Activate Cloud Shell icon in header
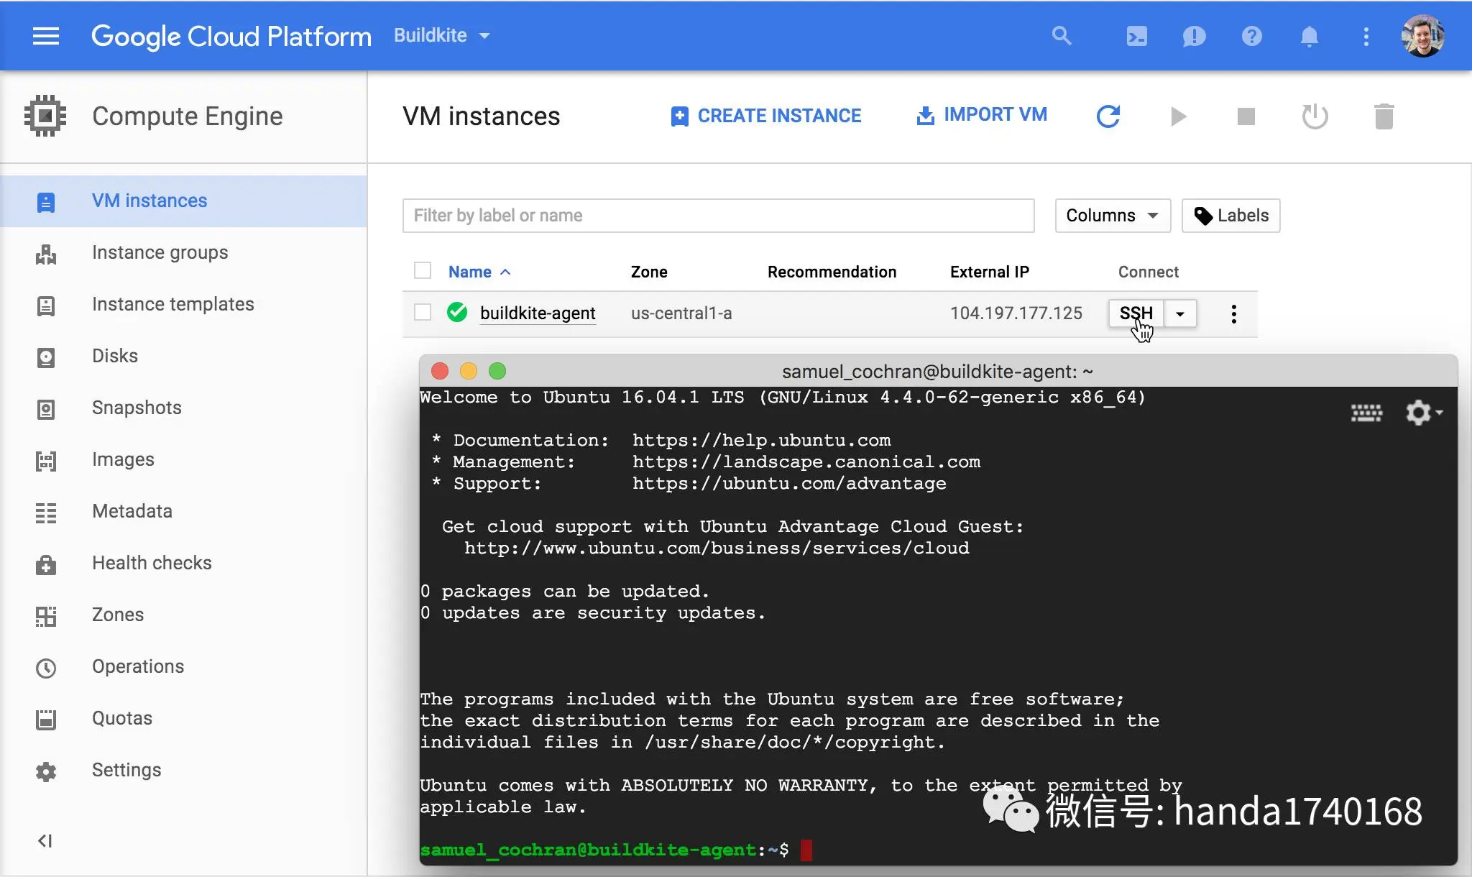This screenshot has height=877, width=1472. point(1136,36)
